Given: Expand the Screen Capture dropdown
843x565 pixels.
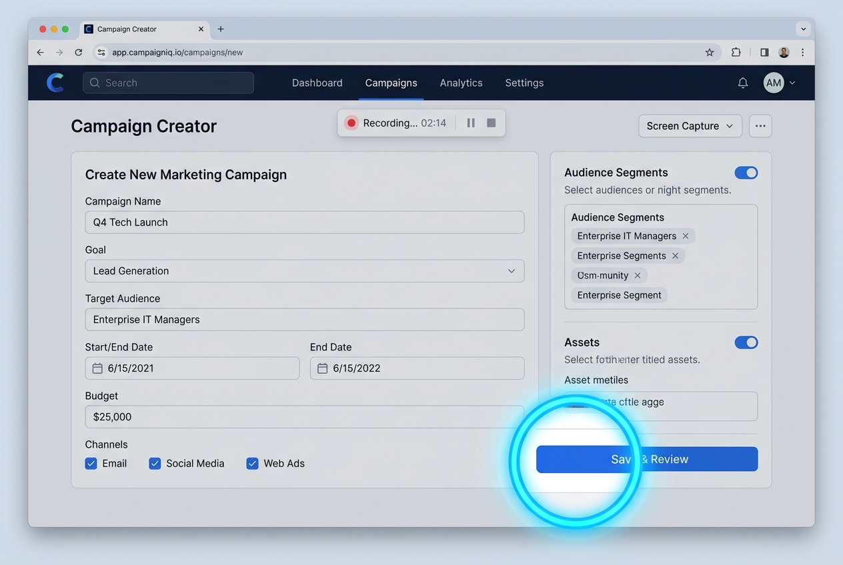Looking at the screenshot, I should 690,126.
